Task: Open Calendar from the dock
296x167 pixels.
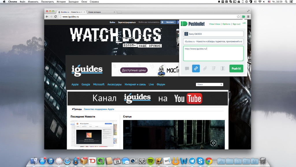Action: (117, 161)
